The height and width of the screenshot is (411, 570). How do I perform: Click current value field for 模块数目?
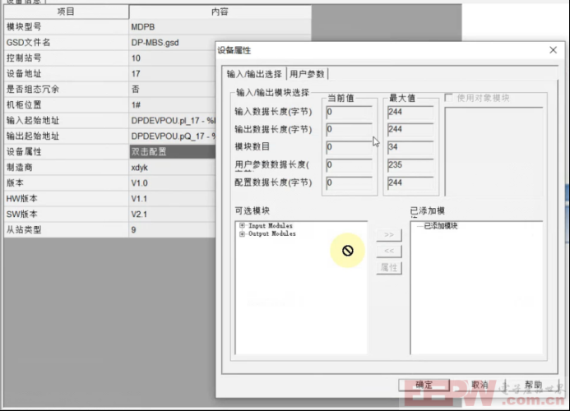(x=349, y=147)
